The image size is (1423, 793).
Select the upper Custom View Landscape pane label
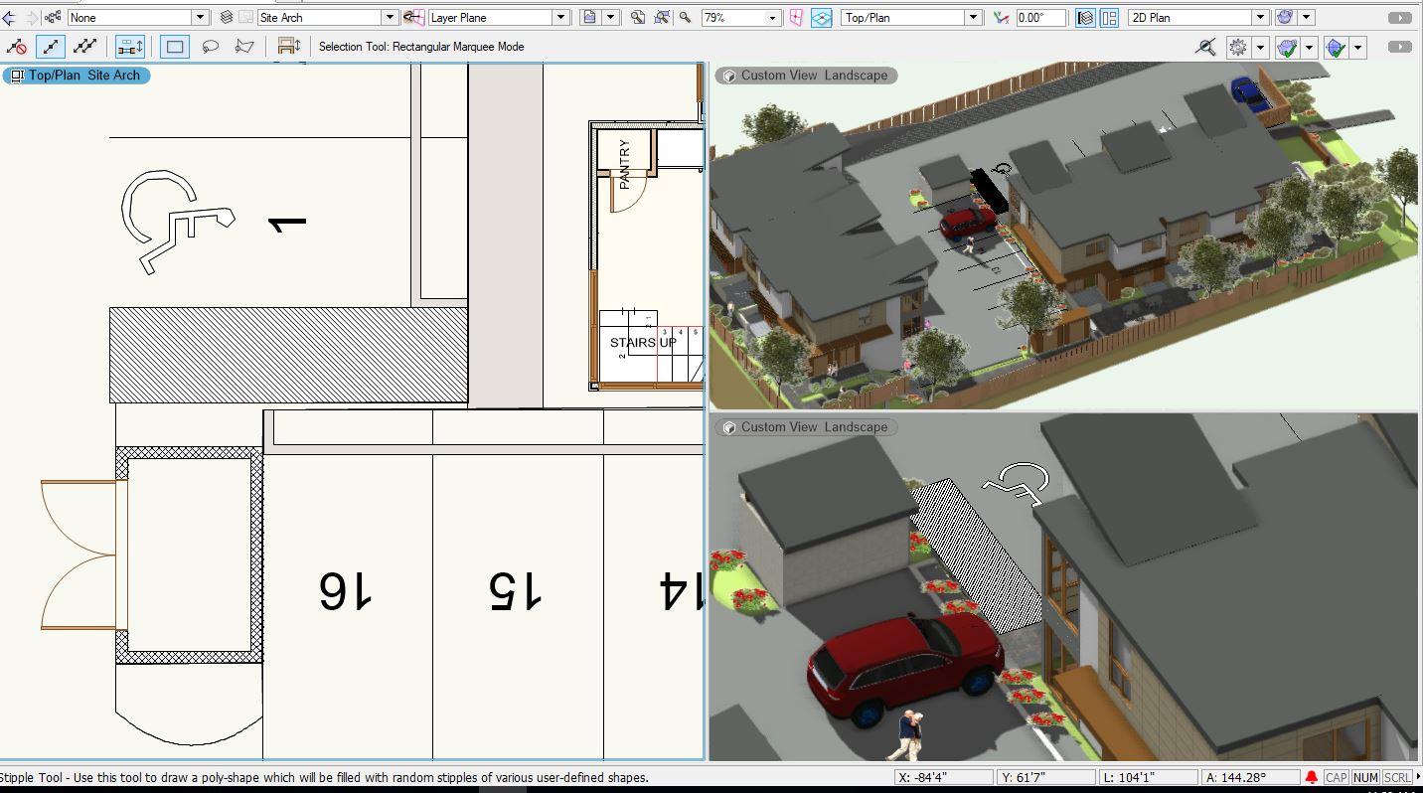pos(806,76)
